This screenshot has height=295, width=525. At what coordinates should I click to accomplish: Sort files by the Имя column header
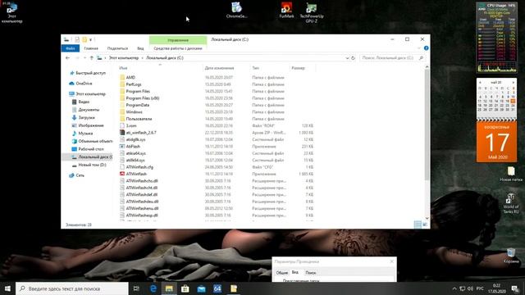[123, 68]
